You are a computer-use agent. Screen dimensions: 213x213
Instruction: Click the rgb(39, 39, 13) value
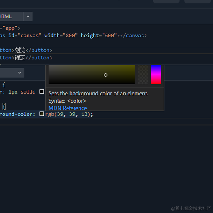tap(67, 114)
